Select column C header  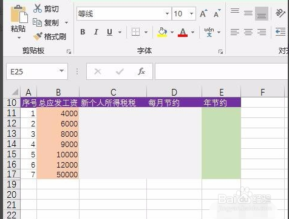(113, 93)
